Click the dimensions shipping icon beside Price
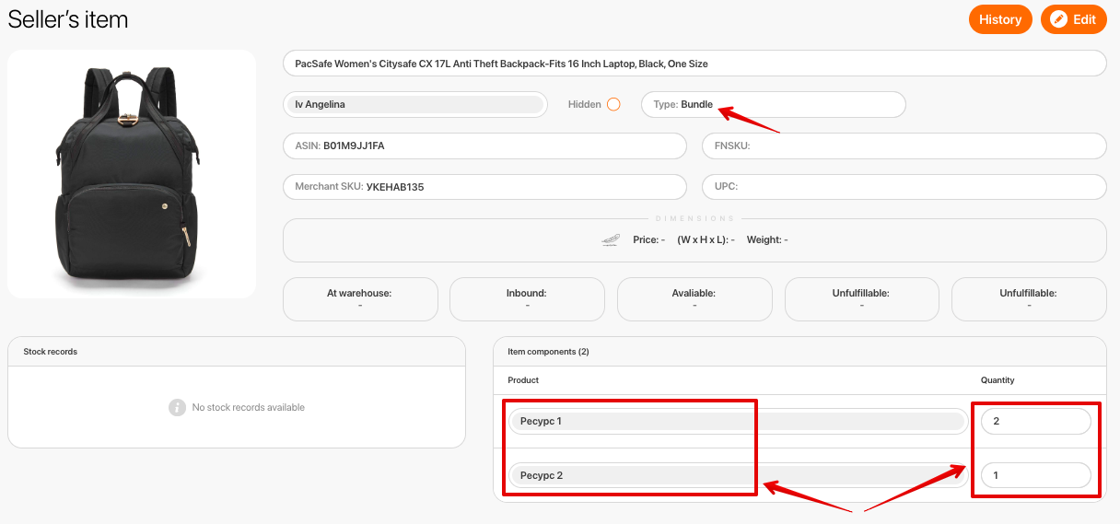Screen dimensions: 1120x524 coord(611,240)
